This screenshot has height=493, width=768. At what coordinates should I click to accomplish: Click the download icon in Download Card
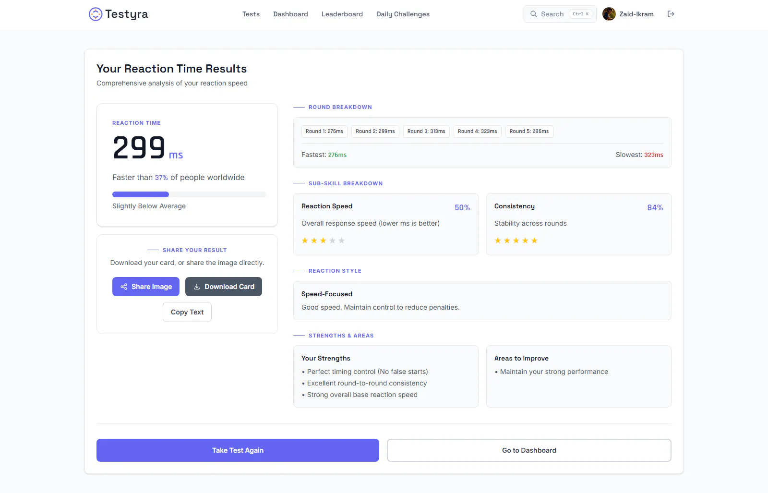click(197, 287)
